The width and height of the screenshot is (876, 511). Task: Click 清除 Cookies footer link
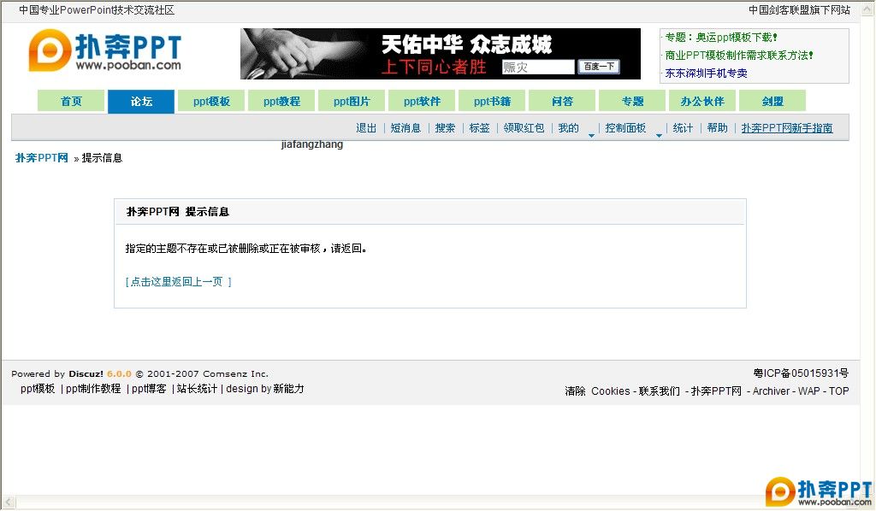click(597, 391)
